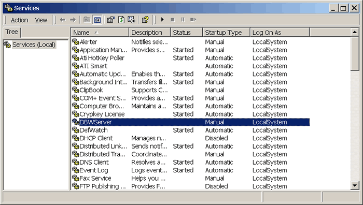This screenshot has height=205, width=363.
Task: Click the gear icon beside COM+ Event S...
Action: 76,98
